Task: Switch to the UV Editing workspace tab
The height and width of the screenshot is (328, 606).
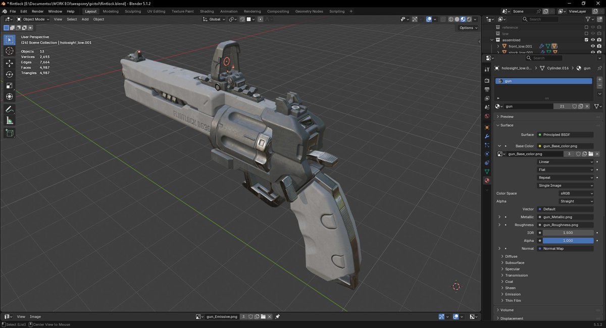Action: coord(156,11)
